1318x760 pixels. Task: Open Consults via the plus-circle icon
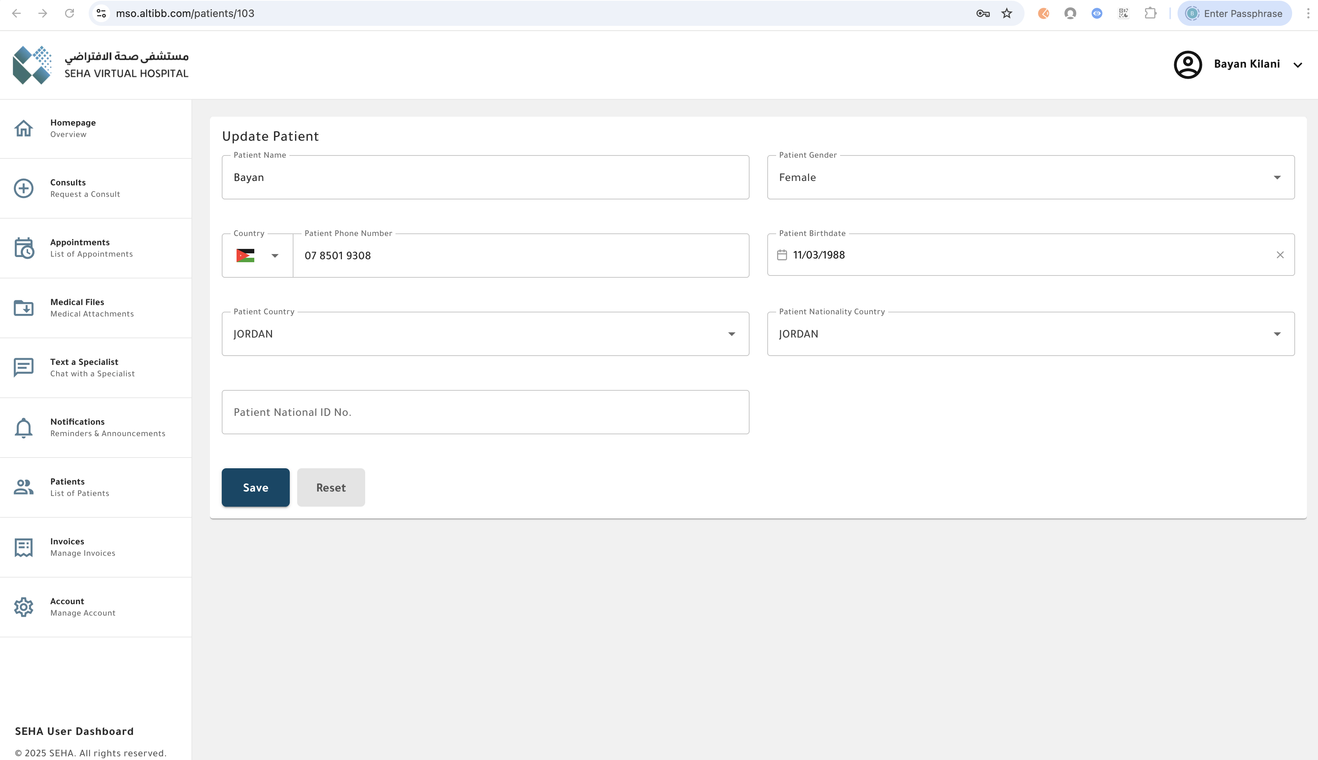point(24,188)
